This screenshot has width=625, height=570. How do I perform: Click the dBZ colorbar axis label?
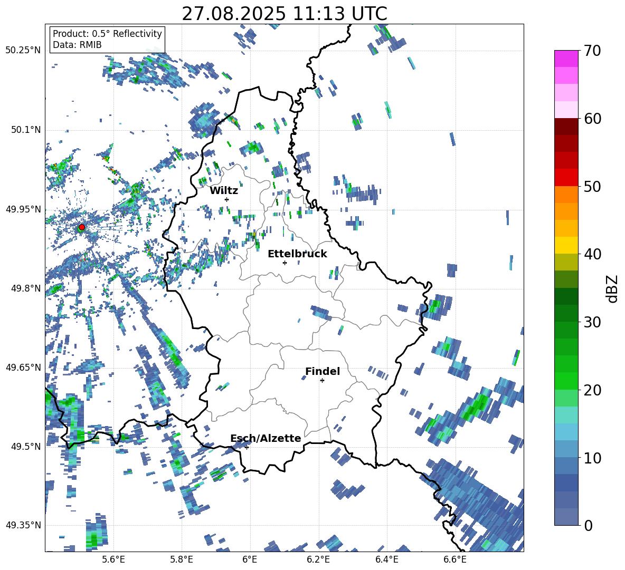(612, 288)
